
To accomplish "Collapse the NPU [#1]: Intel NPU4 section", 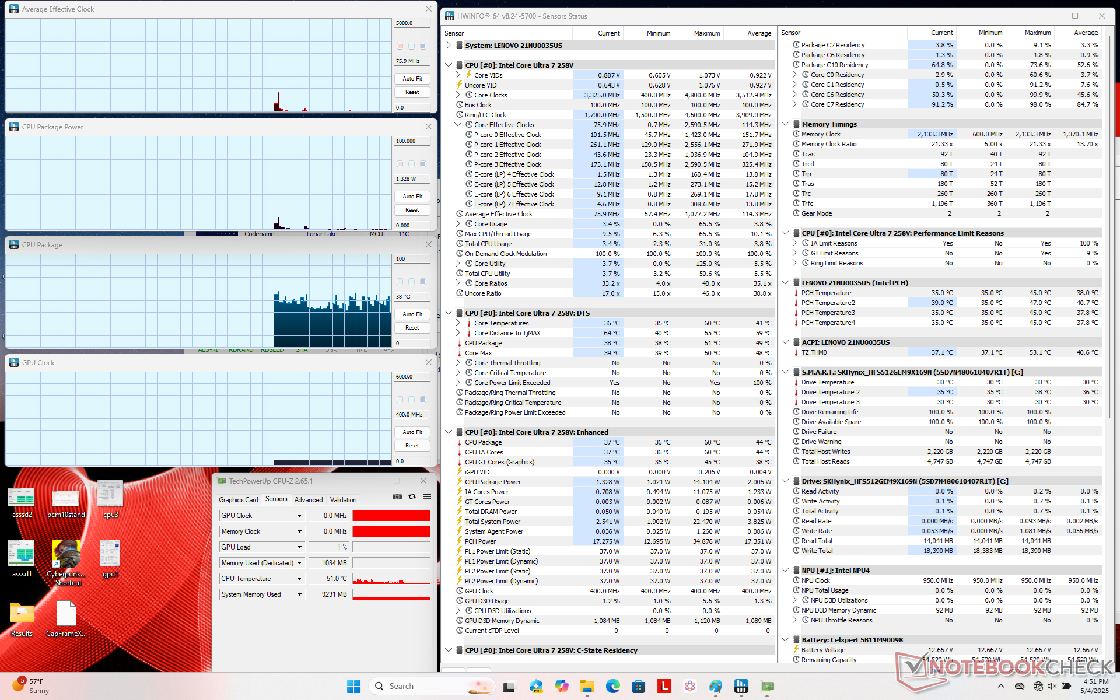I will (x=785, y=570).
